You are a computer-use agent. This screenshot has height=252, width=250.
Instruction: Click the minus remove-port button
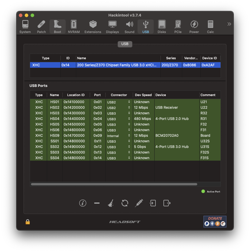point(97,203)
